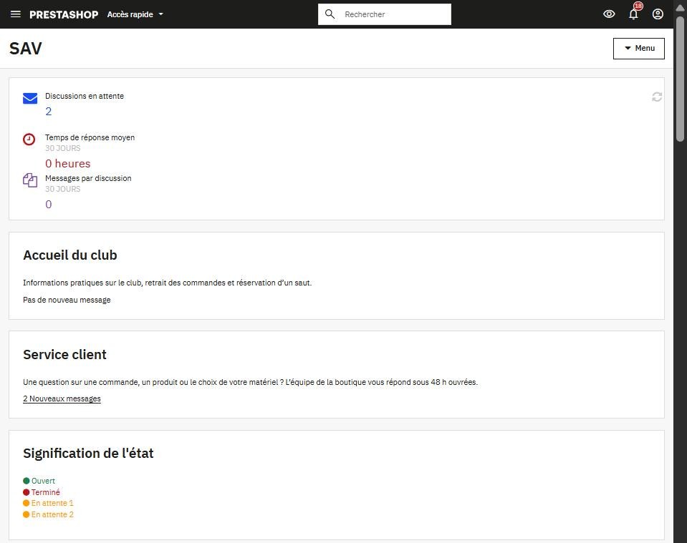Click the 'En attente 2' status label

[x=52, y=514]
